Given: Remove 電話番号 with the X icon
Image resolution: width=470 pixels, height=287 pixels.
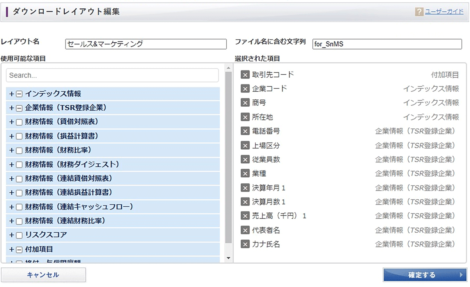Looking at the screenshot, I should [x=245, y=131].
